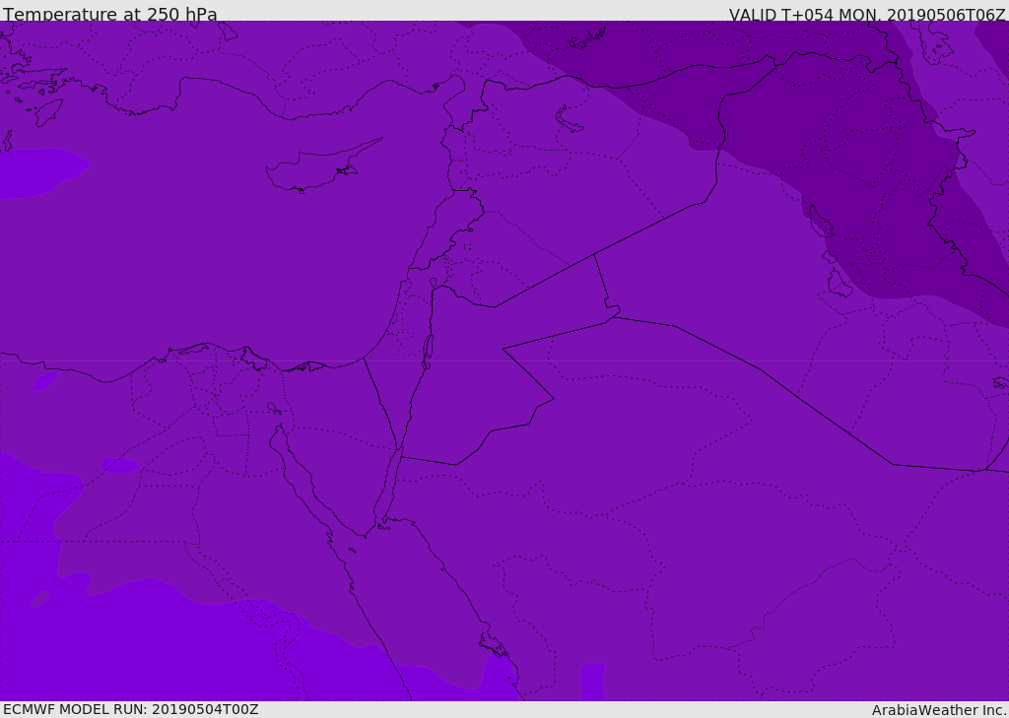Click the 'Temperature at 250 hPa' title
This screenshot has height=718, width=1009.
[110, 15]
